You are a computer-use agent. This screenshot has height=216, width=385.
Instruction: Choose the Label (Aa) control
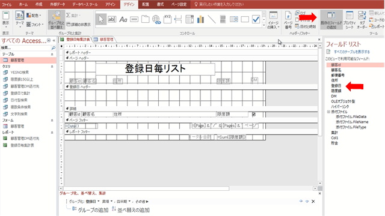(x=123, y=19)
